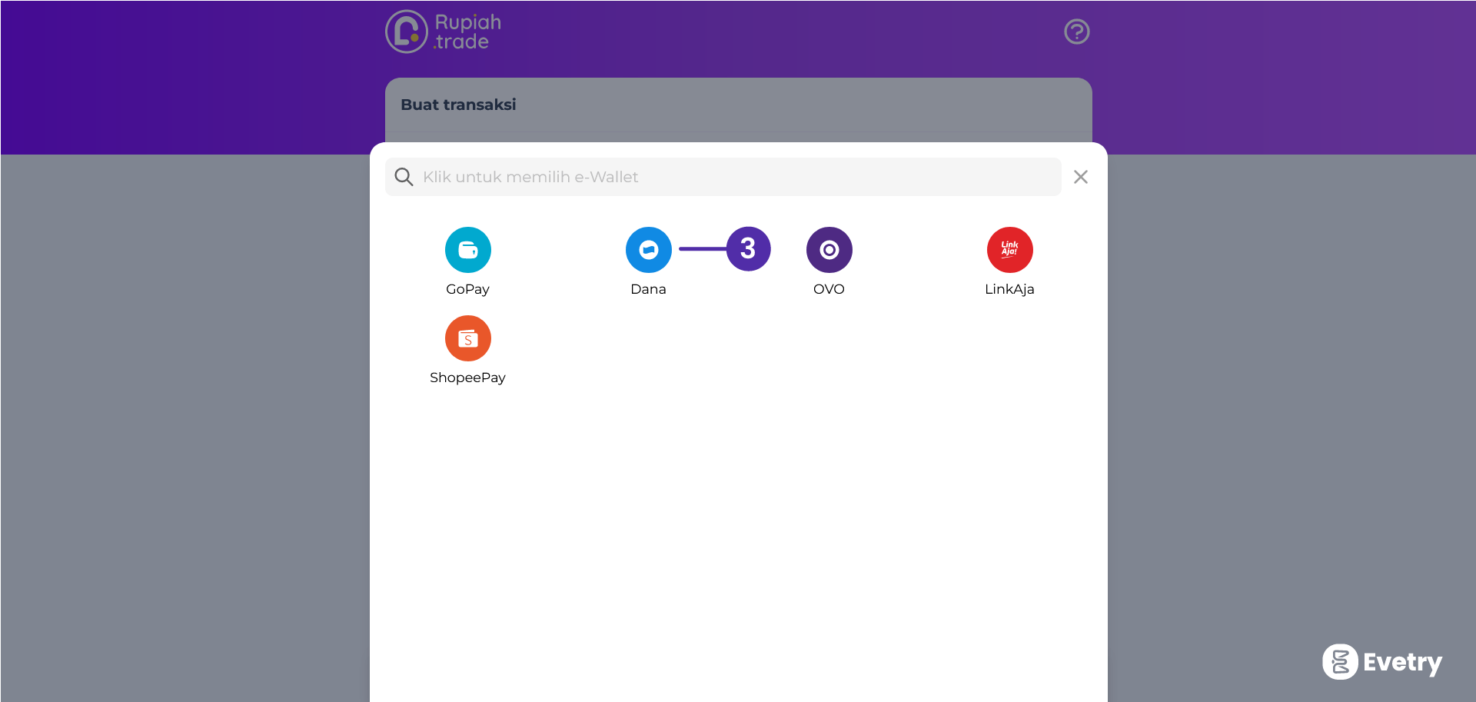
Task: Click the magnifier search icon
Action: point(404,177)
